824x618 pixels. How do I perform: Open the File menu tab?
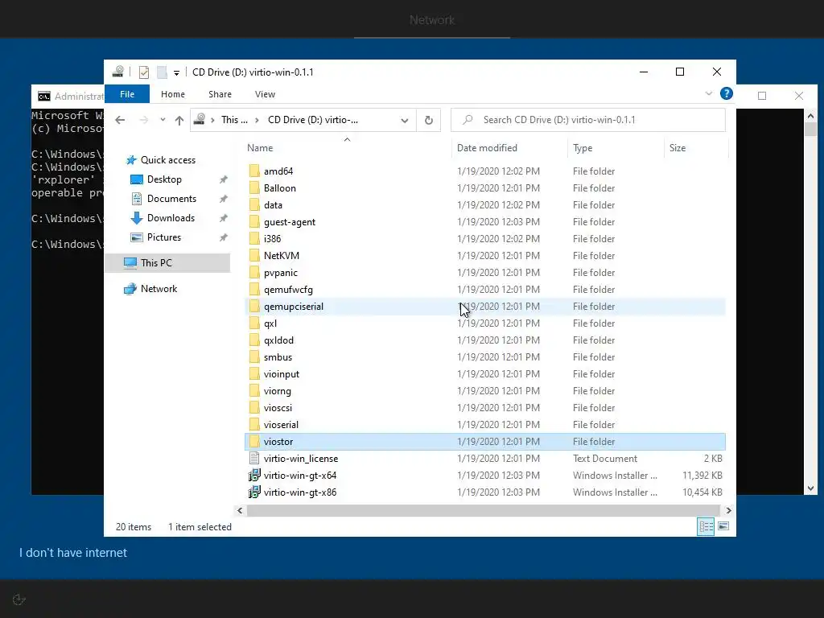[x=127, y=94]
